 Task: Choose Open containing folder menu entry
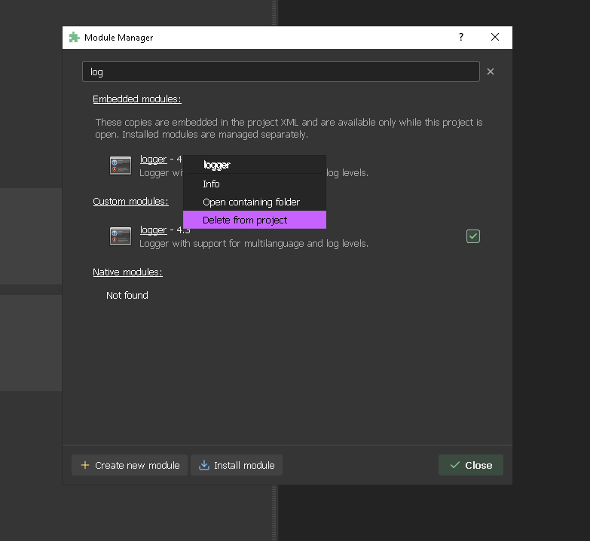[255, 202]
